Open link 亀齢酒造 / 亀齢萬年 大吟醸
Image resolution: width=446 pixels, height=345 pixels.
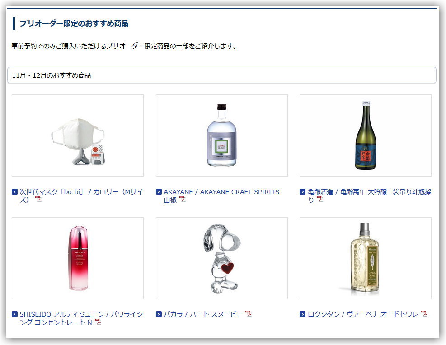click(x=369, y=196)
